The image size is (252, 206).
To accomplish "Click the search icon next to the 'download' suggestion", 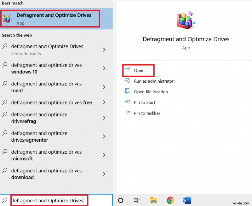I will [5, 170].
